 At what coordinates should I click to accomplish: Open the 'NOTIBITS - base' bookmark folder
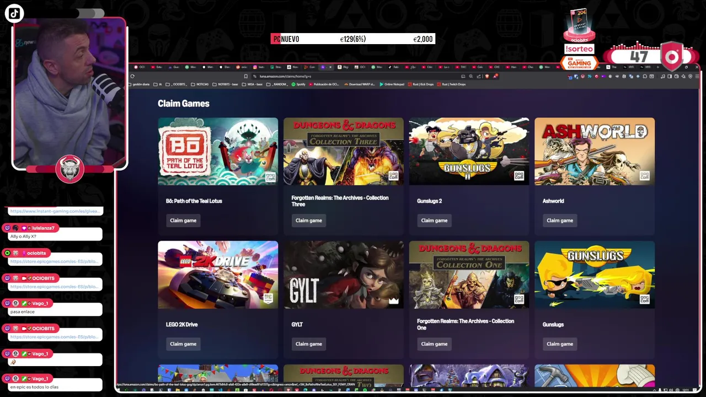click(225, 84)
